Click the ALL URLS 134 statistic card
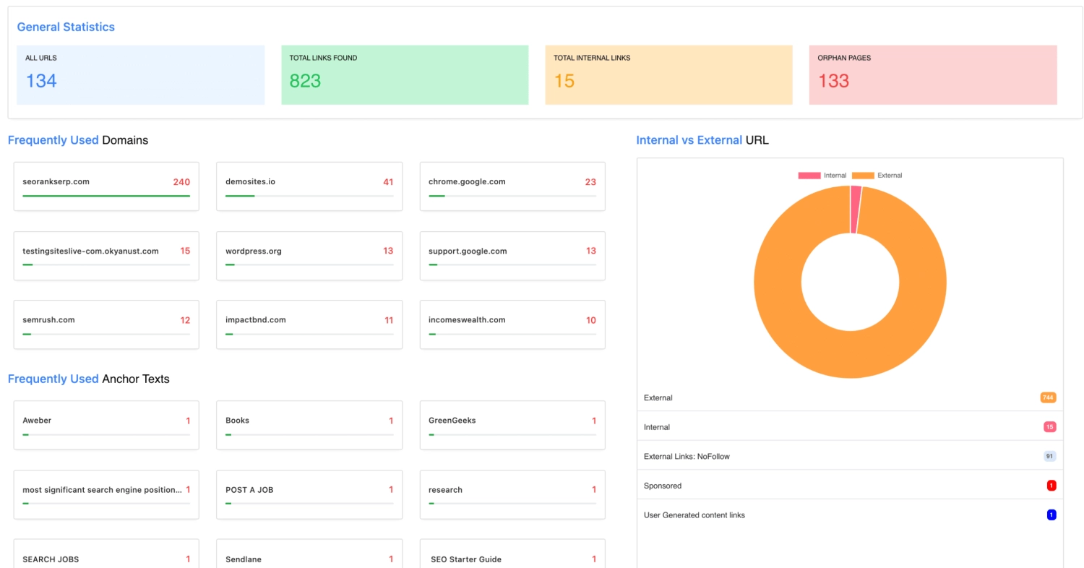The height and width of the screenshot is (568, 1084). (x=141, y=75)
